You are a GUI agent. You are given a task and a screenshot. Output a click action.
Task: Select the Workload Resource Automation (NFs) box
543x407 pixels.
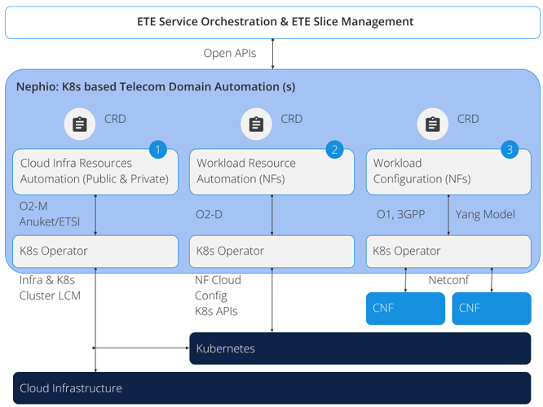tap(271, 172)
